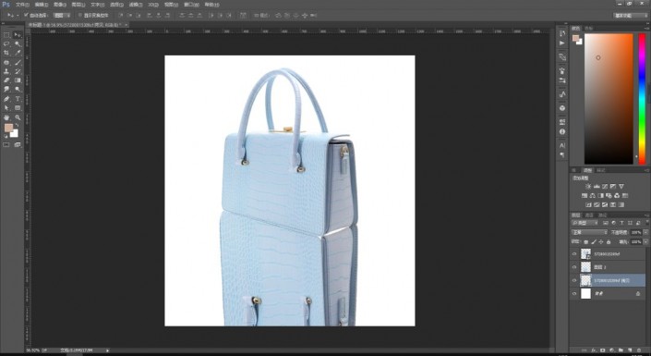This screenshot has height=356, width=651.
Task: Add a Color Balance adjustment (scales icon)
Action: point(593,195)
